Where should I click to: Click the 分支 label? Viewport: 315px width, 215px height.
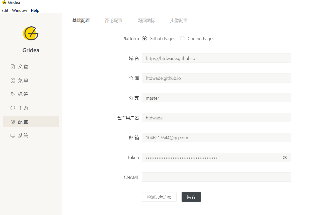[134, 98]
